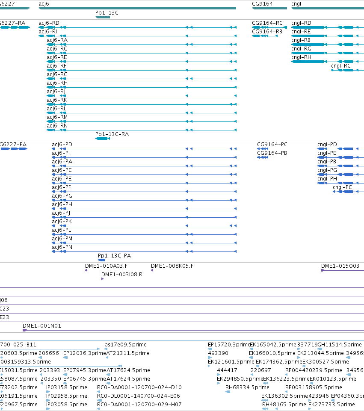Click cngl-PH protein label
Screen dimensions: 364x411
tap(327, 179)
